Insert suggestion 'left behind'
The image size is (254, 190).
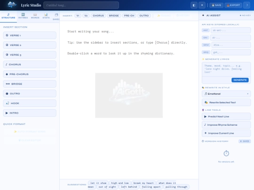pos(129,187)
